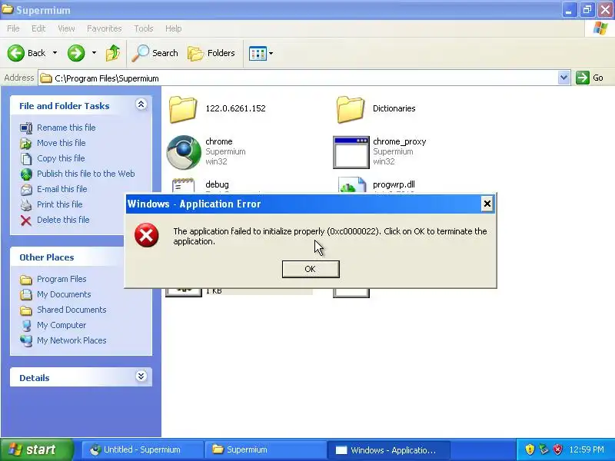Open Forward history dropdown arrow
The width and height of the screenshot is (615, 461).
(x=94, y=52)
